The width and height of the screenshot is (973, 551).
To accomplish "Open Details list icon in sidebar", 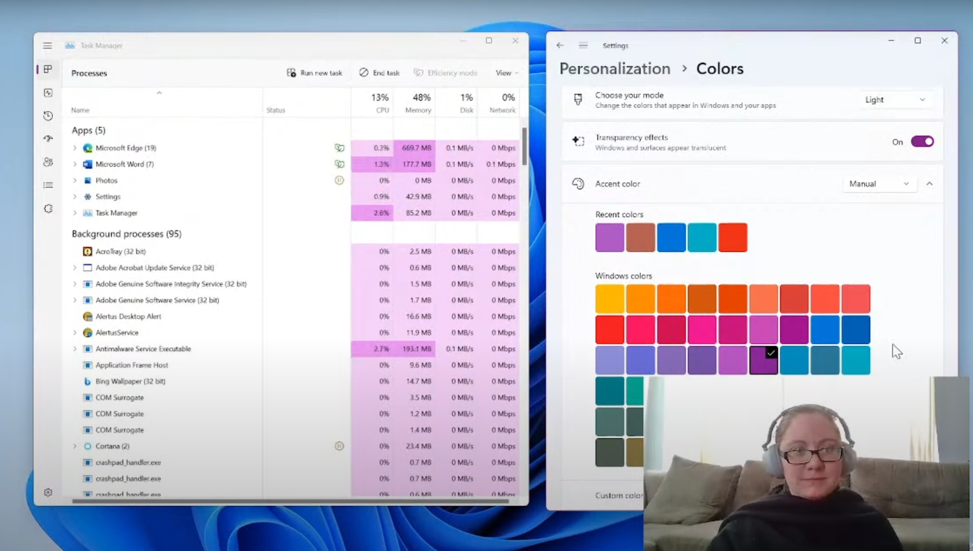I will coord(48,185).
